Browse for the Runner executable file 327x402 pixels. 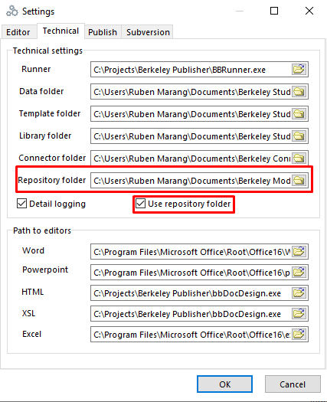pyautogui.click(x=299, y=69)
